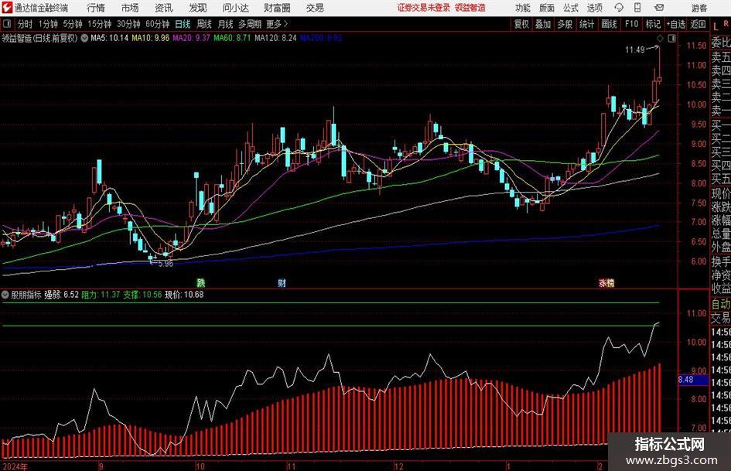
Task: Click the Tongdaxin red logo icon
Action: pyautogui.click(x=6, y=8)
